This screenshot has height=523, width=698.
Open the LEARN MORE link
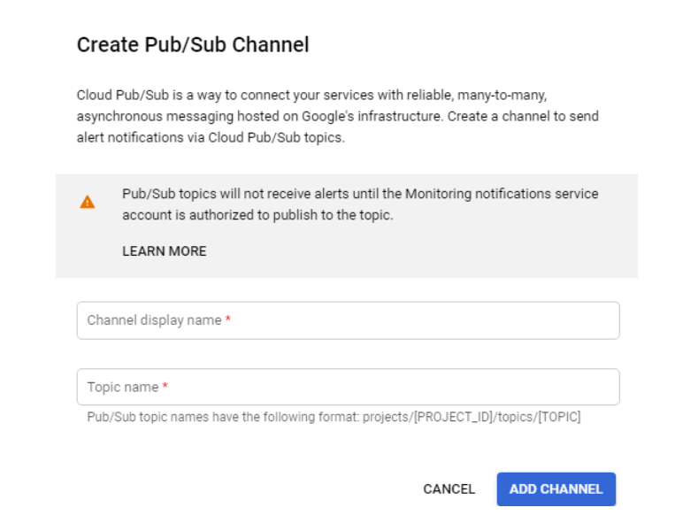(x=165, y=251)
